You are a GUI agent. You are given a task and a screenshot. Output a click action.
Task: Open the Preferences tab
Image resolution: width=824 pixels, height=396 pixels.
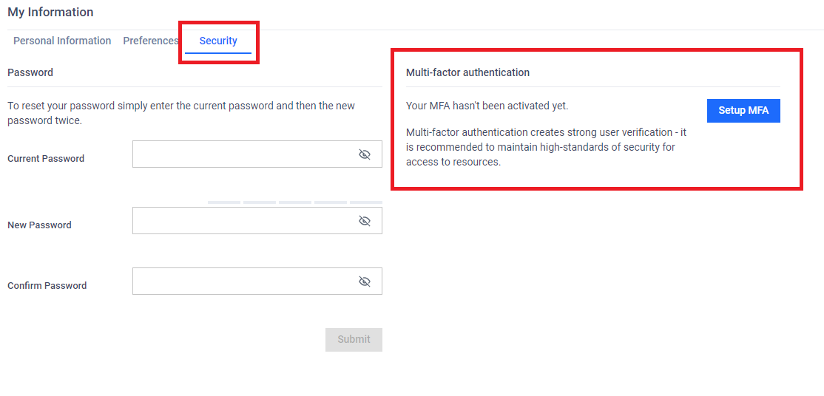click(x=151, y=41)
